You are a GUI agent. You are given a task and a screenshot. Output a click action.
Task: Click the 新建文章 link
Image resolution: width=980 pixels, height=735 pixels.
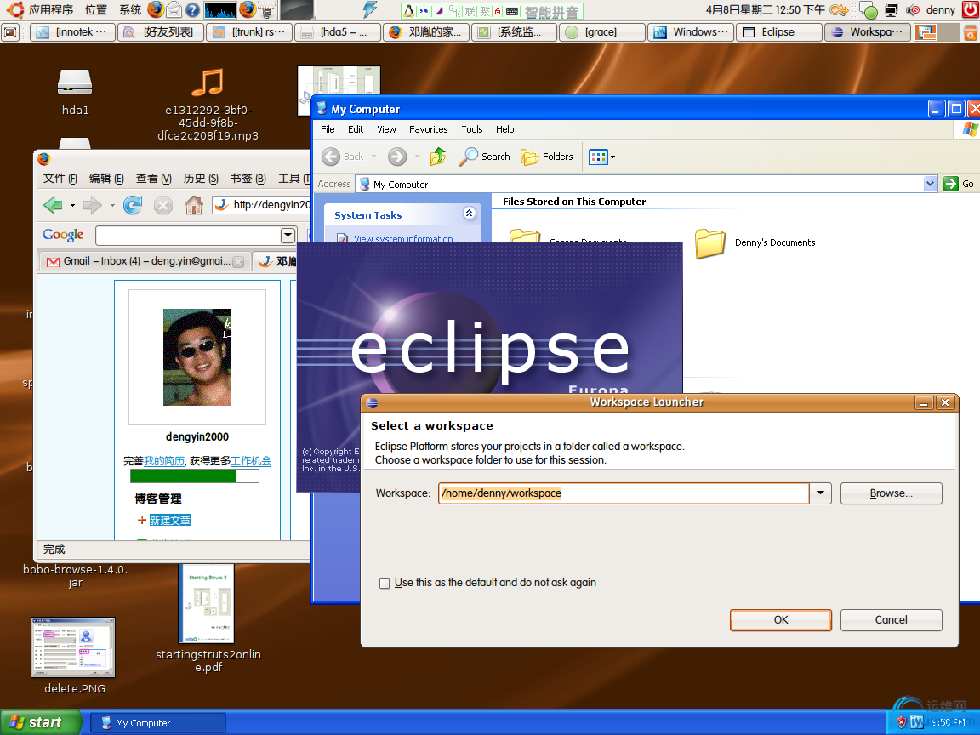(170, 520)
